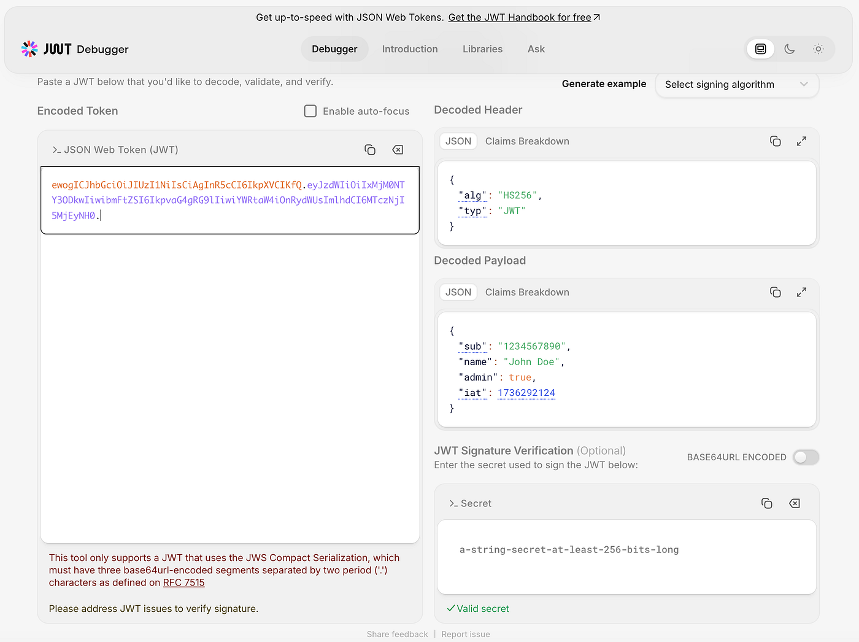Copy the encoded JWT token

[x=370, y=150]
